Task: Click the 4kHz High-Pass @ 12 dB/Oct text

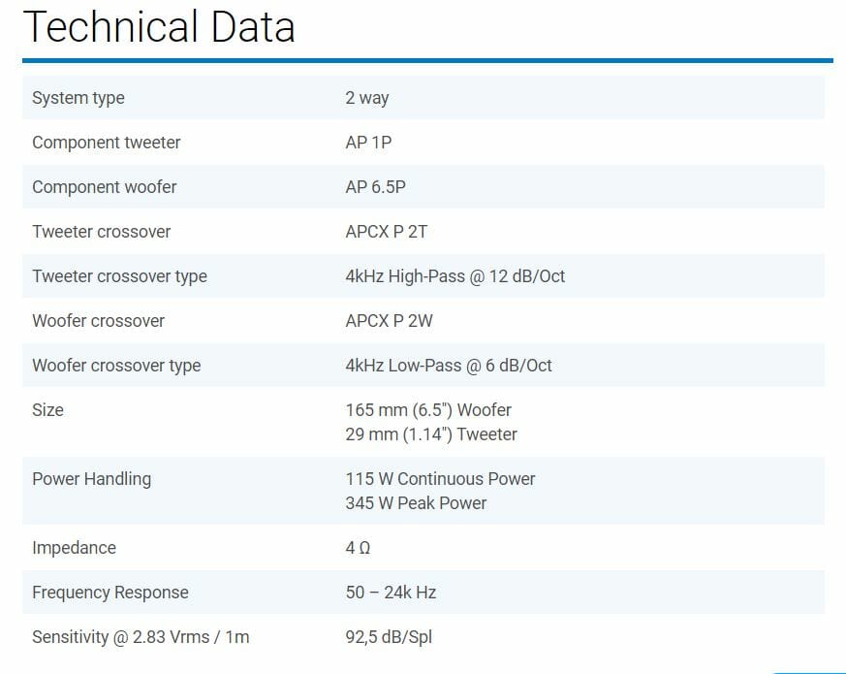Action: 454,276
